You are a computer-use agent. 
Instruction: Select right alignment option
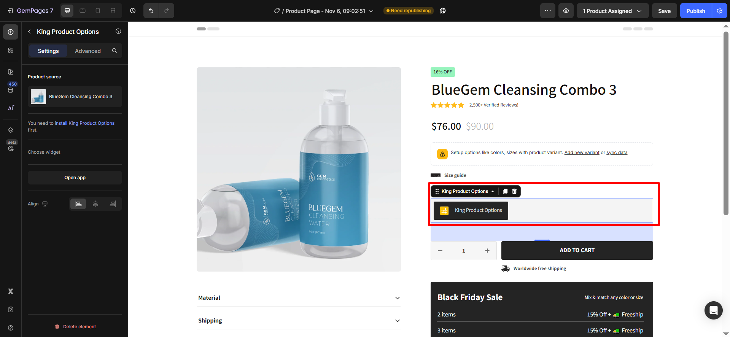(113, 204)
